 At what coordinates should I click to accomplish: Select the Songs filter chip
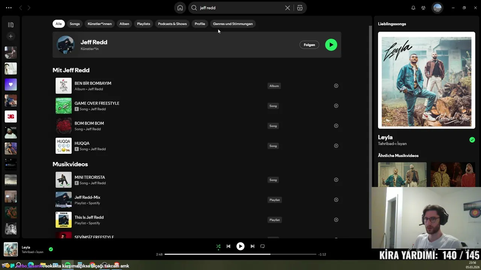[75, 24]
